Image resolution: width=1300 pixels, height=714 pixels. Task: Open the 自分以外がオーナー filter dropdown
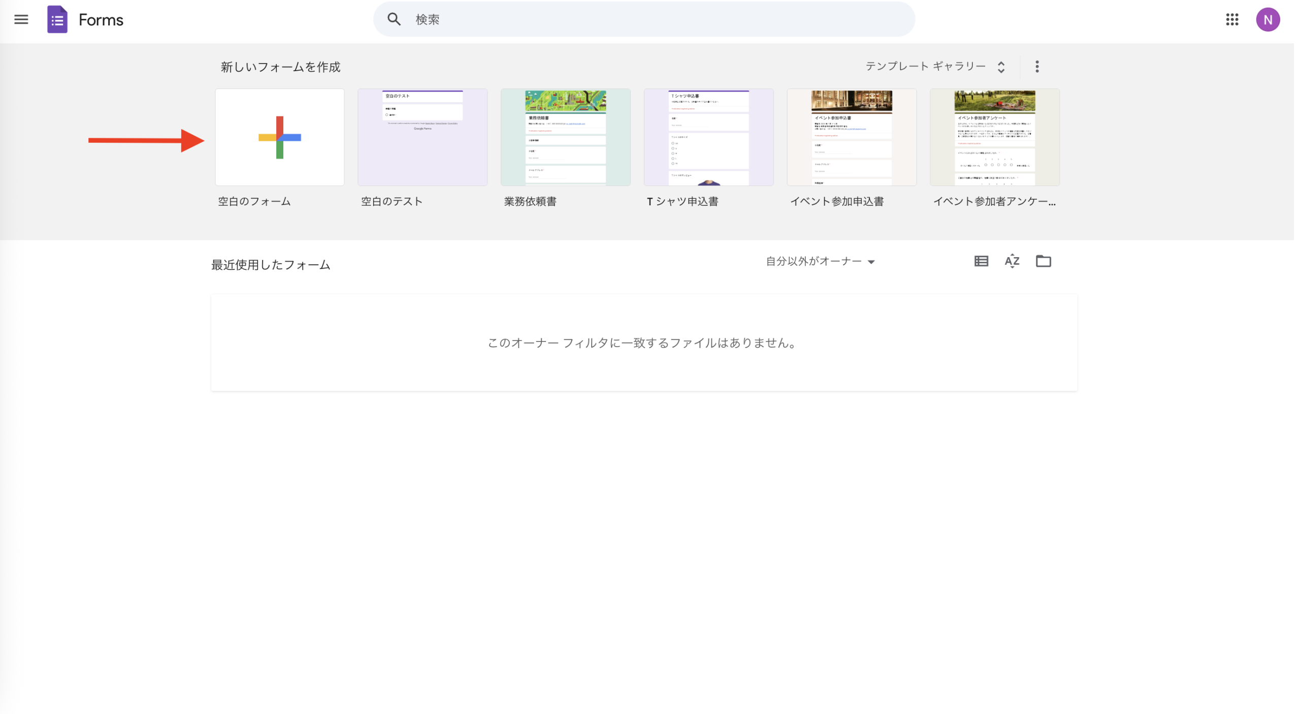click(820, 261)
